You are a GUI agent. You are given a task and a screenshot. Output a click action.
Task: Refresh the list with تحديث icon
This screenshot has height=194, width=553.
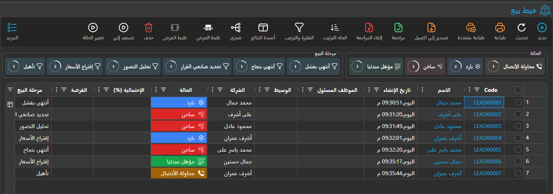coord(522,27)
